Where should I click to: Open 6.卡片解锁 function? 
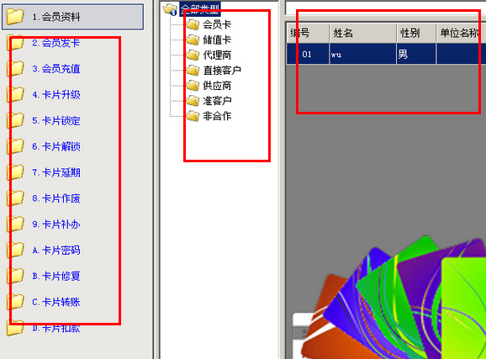[56, 146]
